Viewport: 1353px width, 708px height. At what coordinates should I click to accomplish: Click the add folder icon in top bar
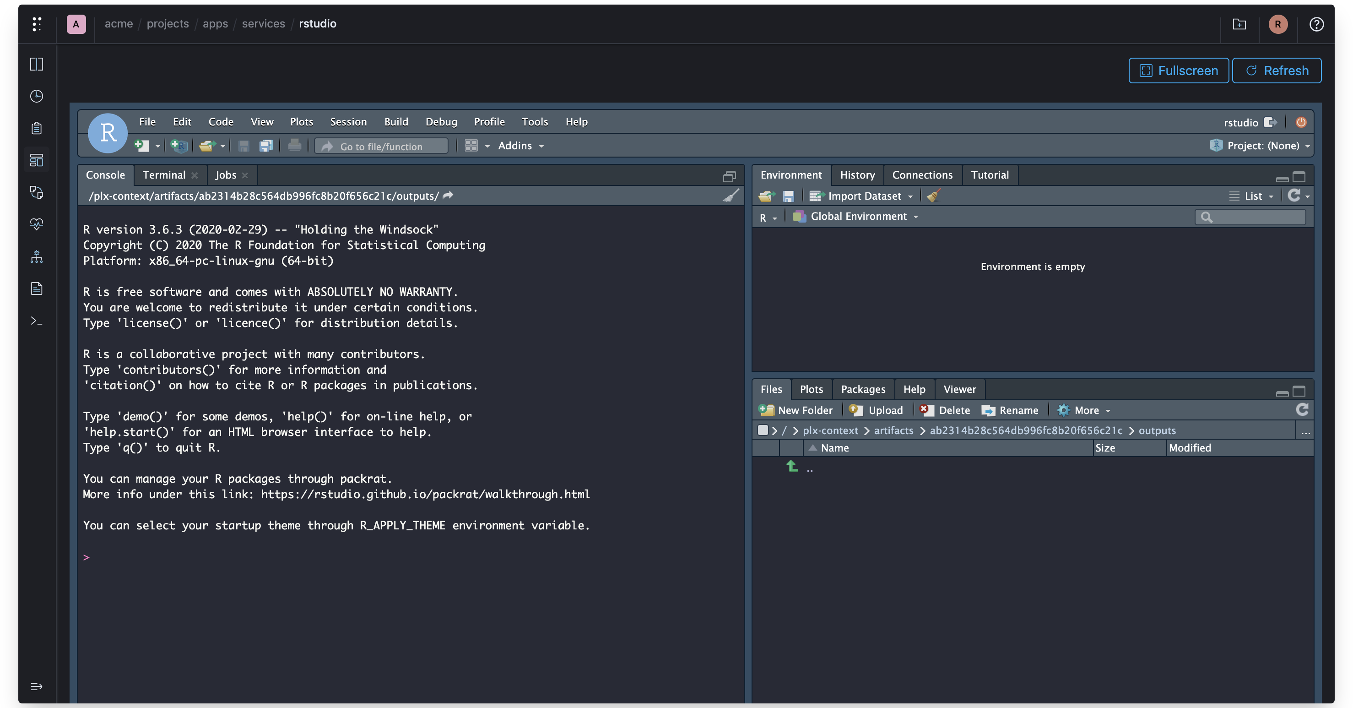tap(1239, 24)
